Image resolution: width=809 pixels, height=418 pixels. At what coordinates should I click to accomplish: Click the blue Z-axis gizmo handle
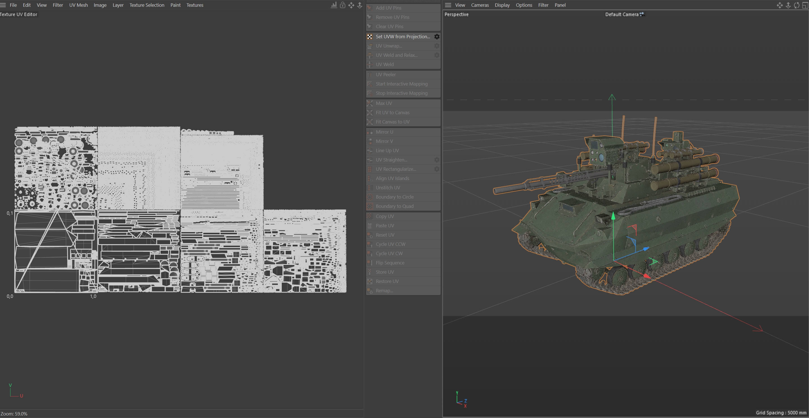pyautogui.click(x=645, y=249)
